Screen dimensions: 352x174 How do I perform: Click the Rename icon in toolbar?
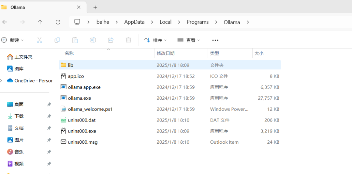click(93, 40)
